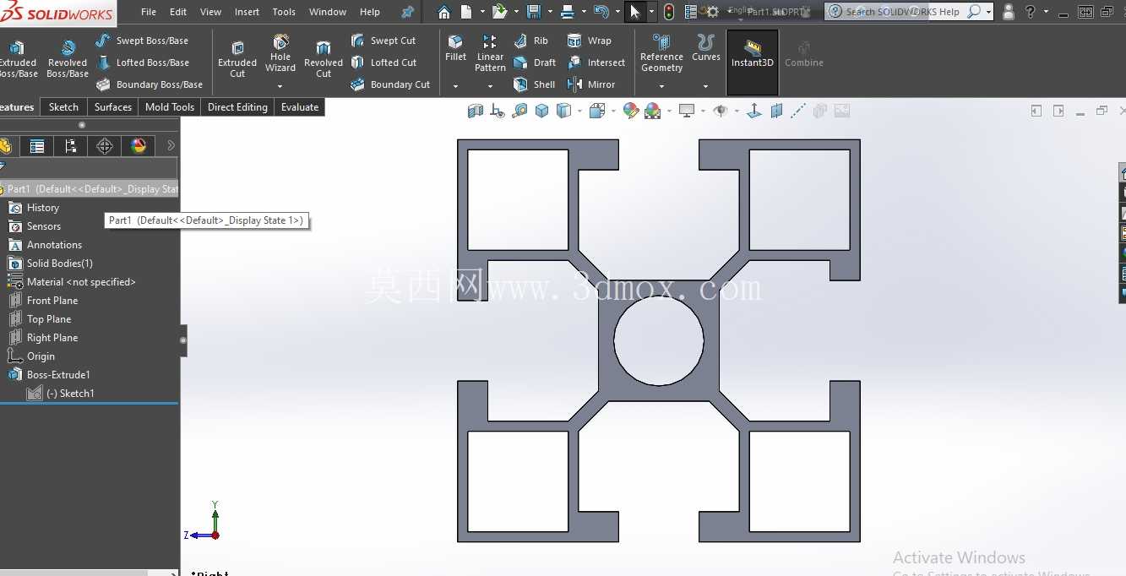
Task: Open the Options gear icon
Action: 712,12
